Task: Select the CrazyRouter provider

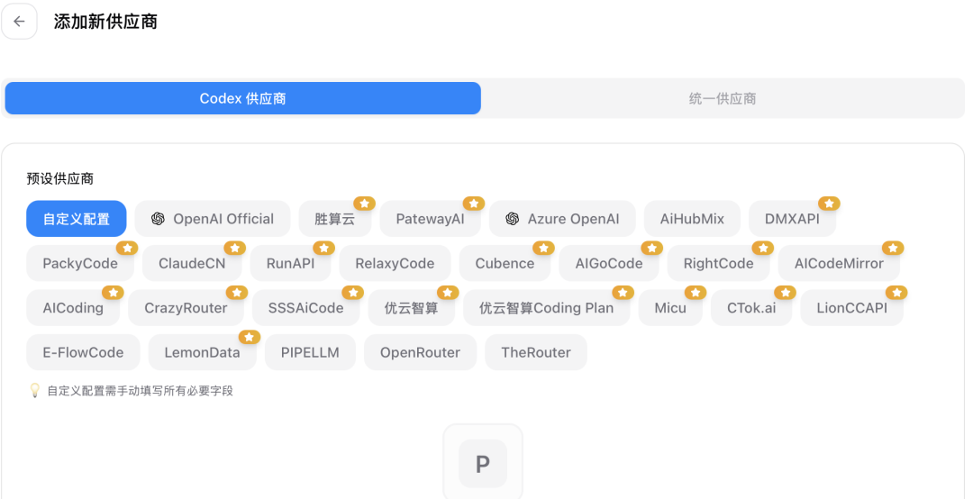Action: click(186, 308)
